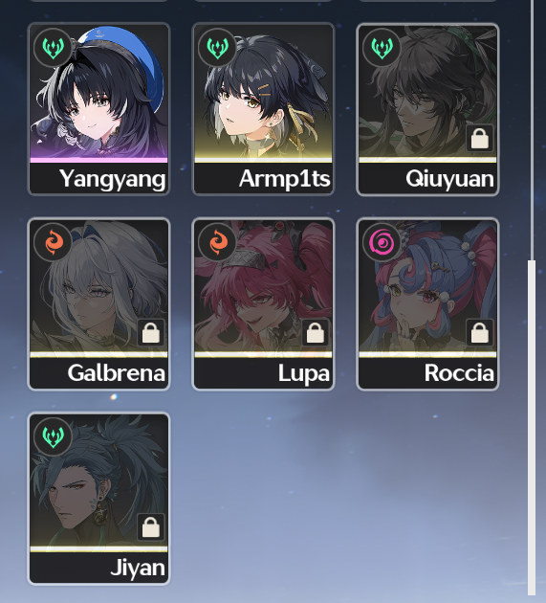Click the Jiyan name label
Screen dimensions: 546x603
click(138, 568)
